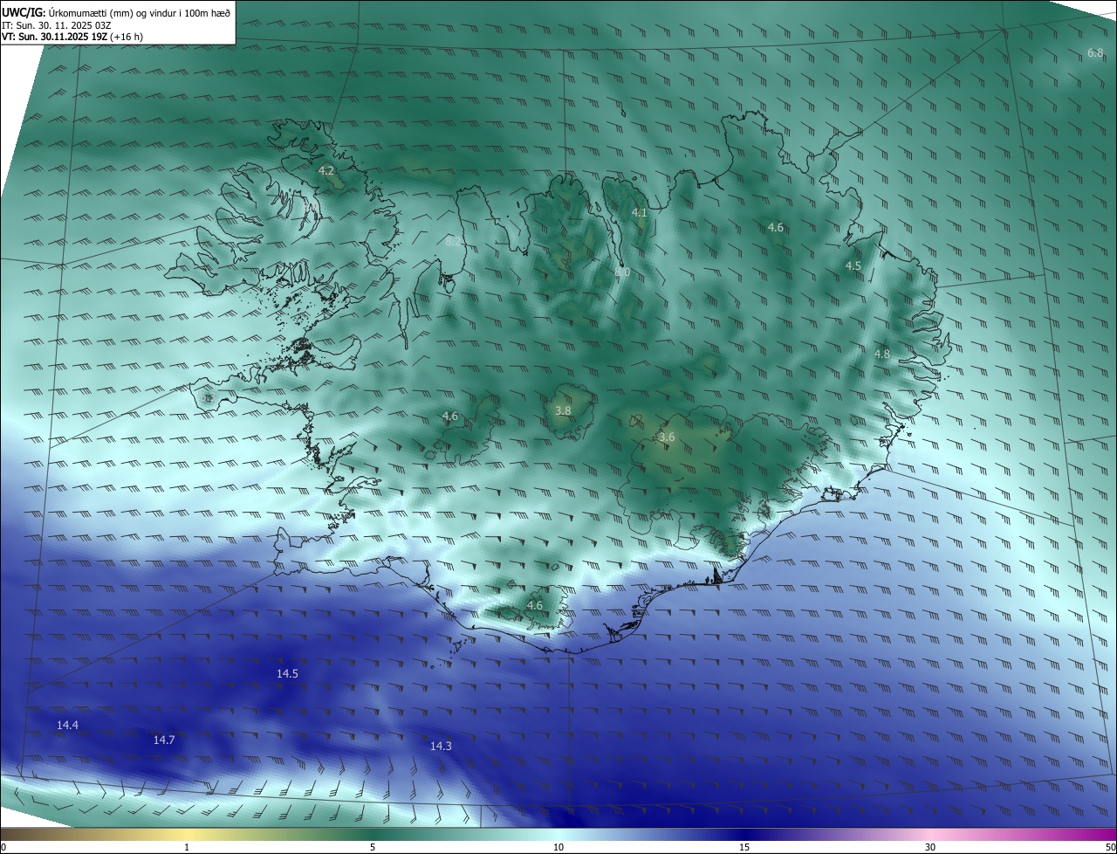This screenshot has height=854, width=1117.
Task: Click the 6.8 value on the map
Action: click(x=1095, y=53)
